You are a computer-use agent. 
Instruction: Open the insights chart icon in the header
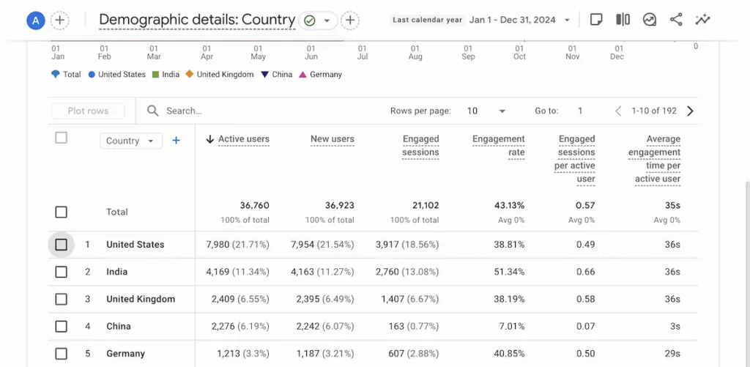[649, 20]
